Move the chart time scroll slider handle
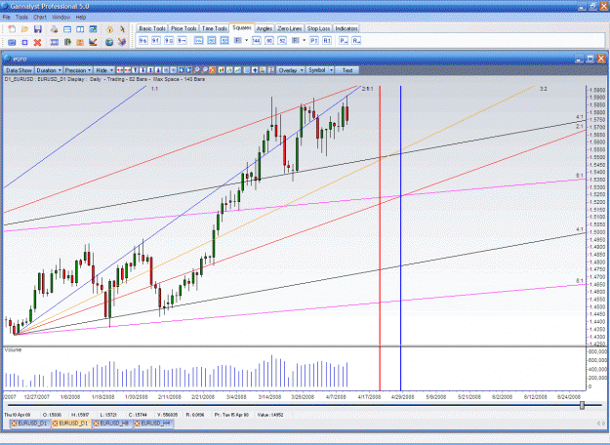Viewport: 610px width, 445px height. (582, 405)
